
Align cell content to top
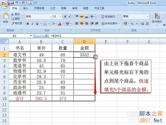77,17
